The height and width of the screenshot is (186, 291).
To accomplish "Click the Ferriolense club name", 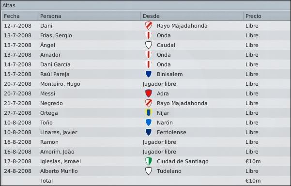I will point(171,132).
